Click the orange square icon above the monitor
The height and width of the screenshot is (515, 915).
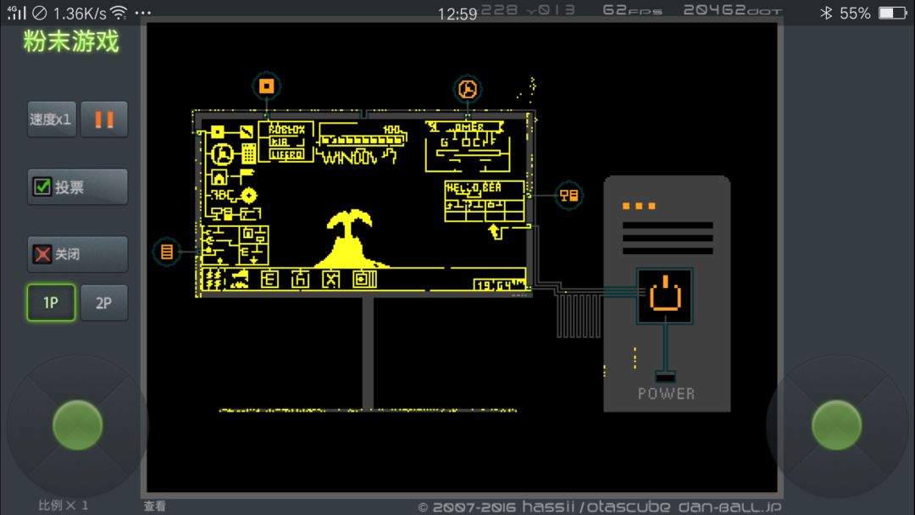coord(267,86)
